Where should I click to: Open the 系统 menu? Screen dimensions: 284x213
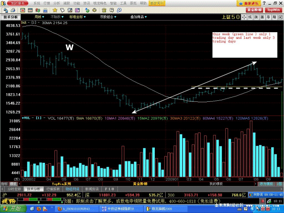click(37, 3)
